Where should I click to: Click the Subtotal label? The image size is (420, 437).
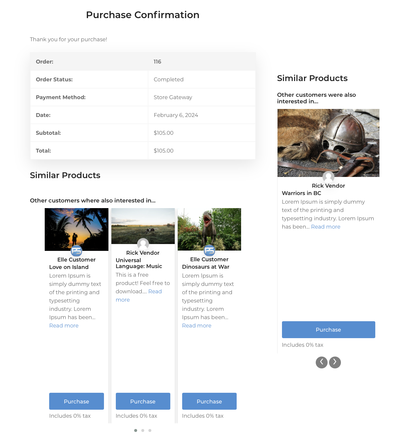48,133
